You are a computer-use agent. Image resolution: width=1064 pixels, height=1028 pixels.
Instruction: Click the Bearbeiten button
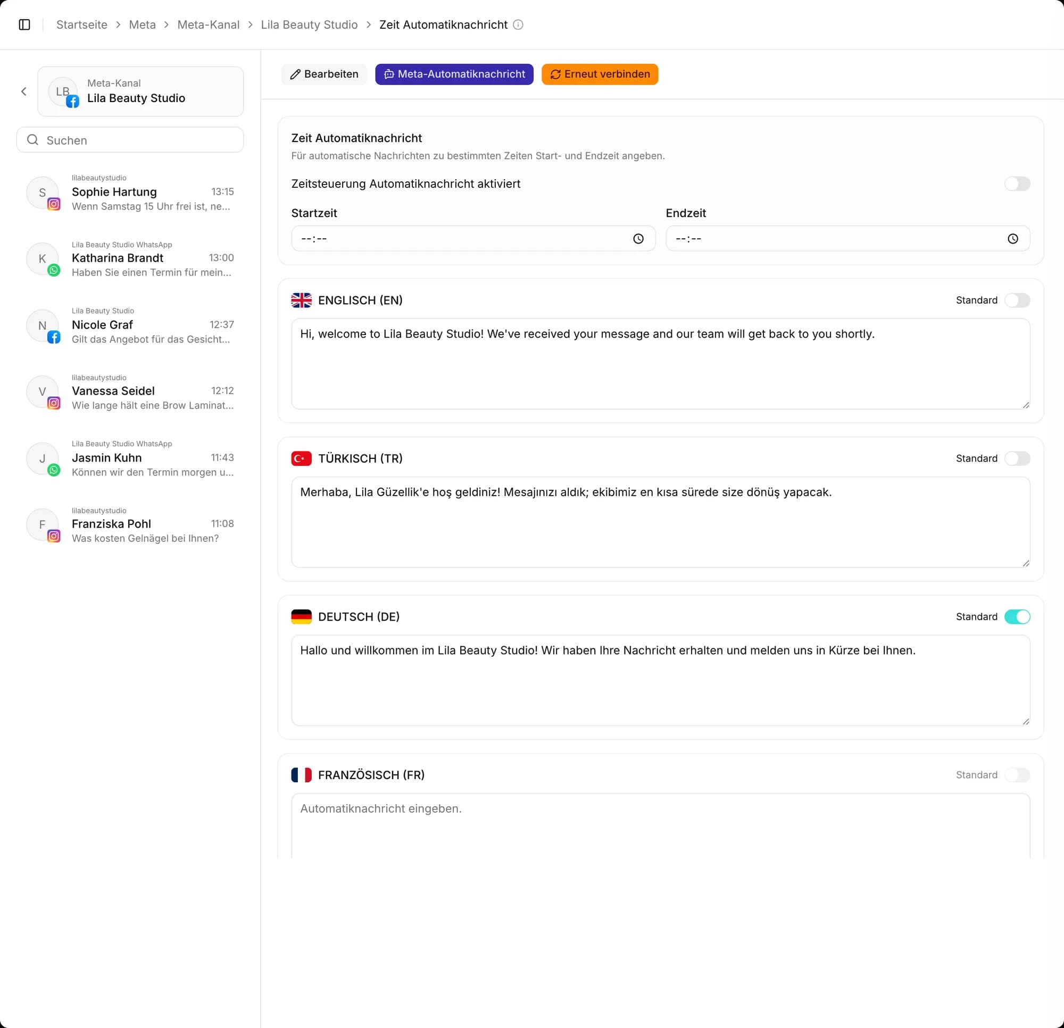(x=324, y=74)
